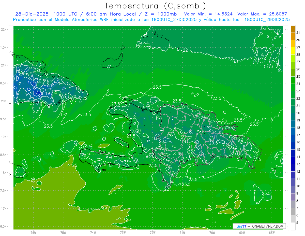Click the valid-until time '1800UTC_29DIC2025'
Viewport: 305px width, 236px height.
click(267, 20)
